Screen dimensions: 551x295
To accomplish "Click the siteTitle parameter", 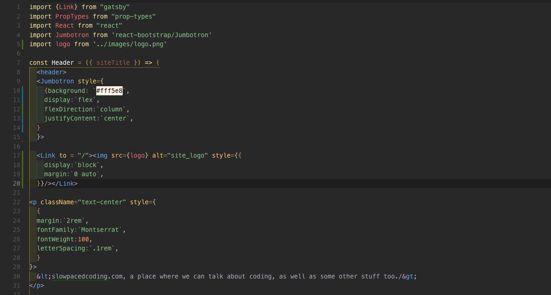I will 113,63.
